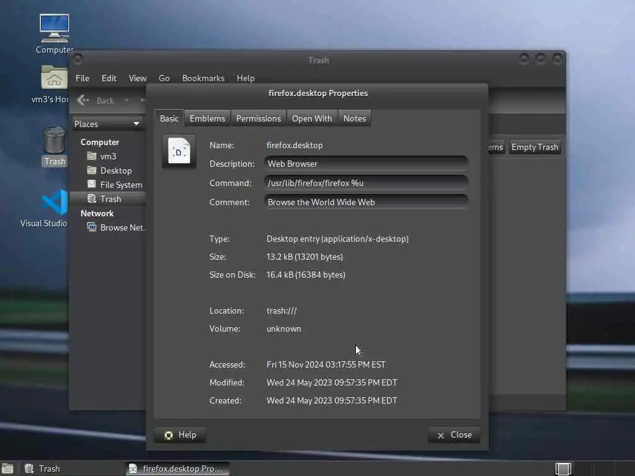Select the Trash desktop icon

pos(55,146)
